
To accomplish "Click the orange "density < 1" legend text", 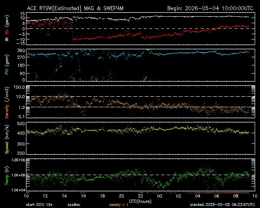I will pyautogui.click(x=119, y=205).
